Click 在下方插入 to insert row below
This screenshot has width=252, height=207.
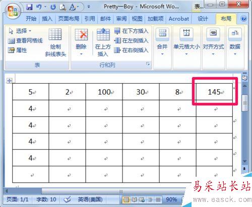(132, 31)
